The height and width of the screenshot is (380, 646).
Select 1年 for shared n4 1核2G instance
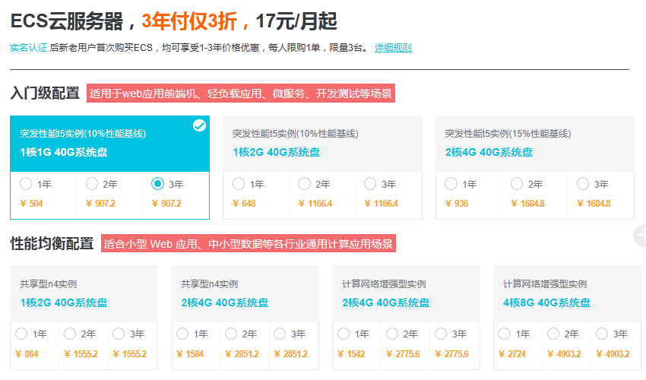[x=21, y=334]
